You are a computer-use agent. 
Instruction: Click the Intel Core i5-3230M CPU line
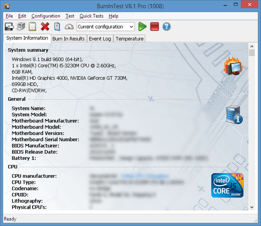64,66
